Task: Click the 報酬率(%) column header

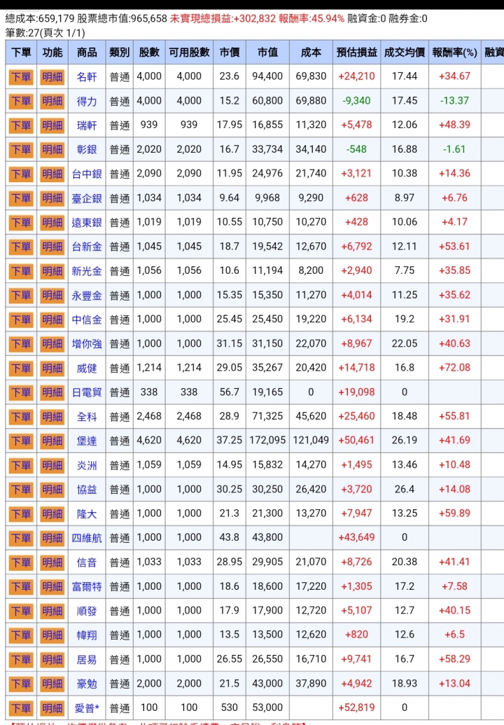Action: pyautogui.click(x=454, y=53)
